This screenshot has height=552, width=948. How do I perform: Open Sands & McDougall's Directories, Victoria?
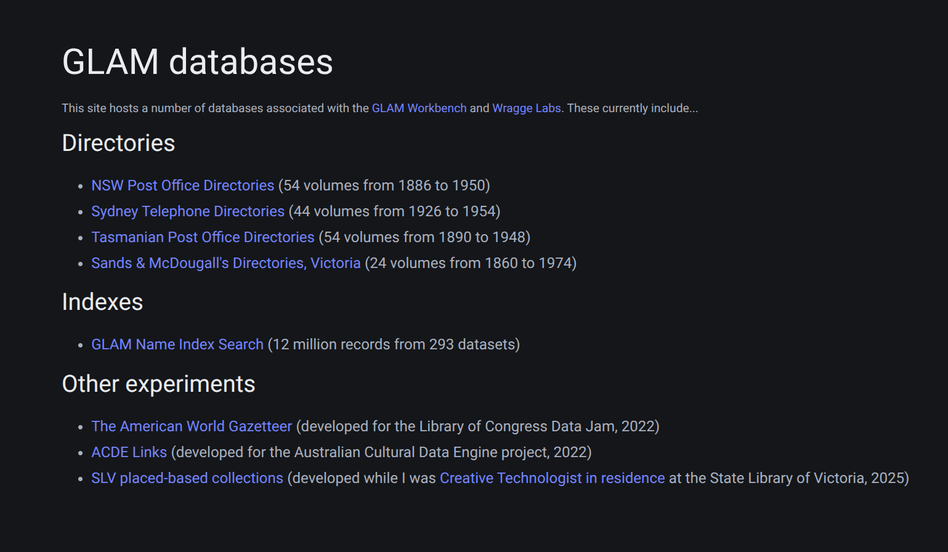pos(226,263)
